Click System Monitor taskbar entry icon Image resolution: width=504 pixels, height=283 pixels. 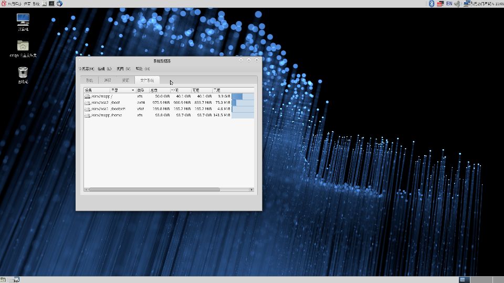pyautogui.click(x=16, y=280)
